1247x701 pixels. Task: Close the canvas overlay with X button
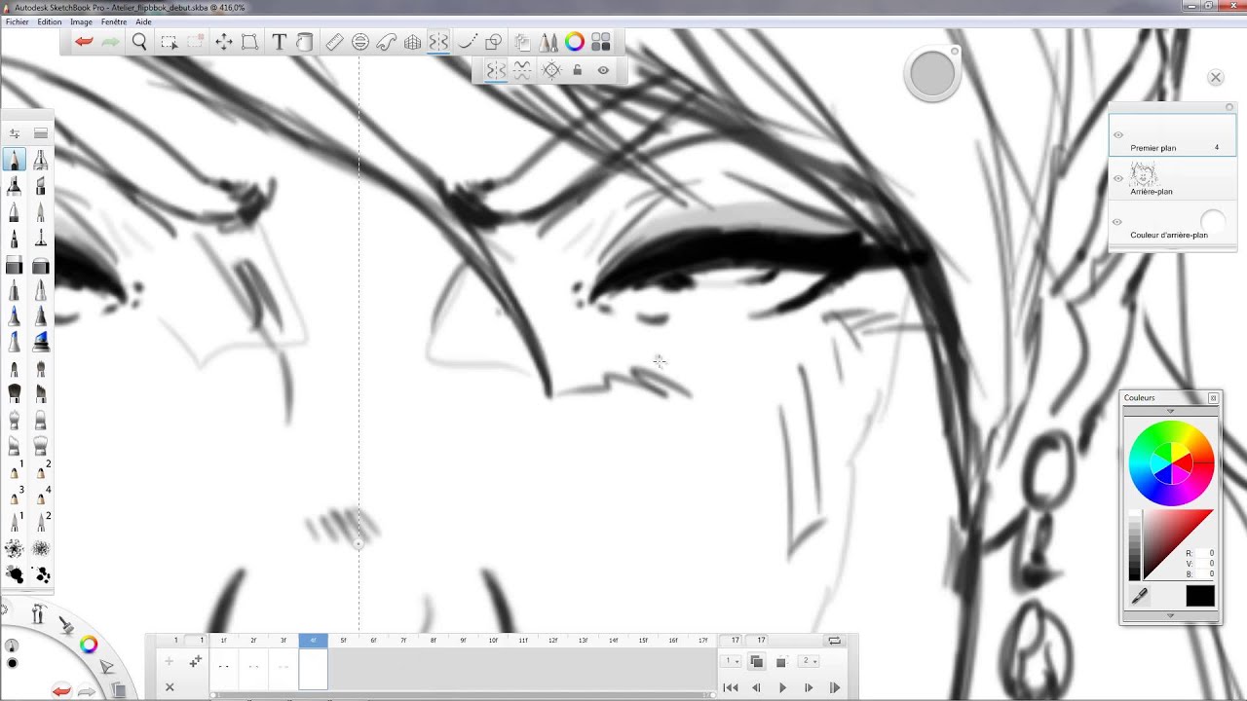1216,77
